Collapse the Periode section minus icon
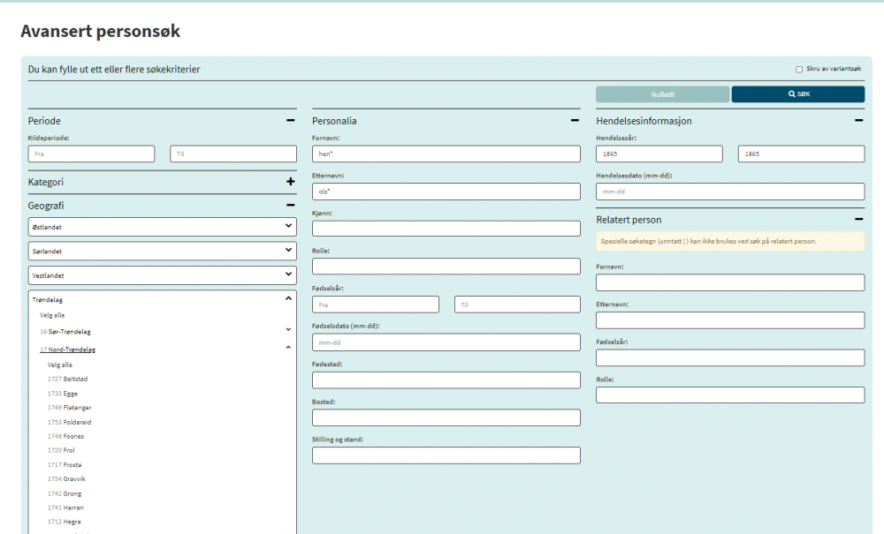This screenshot has width=884, height=534. pos(290,120)
